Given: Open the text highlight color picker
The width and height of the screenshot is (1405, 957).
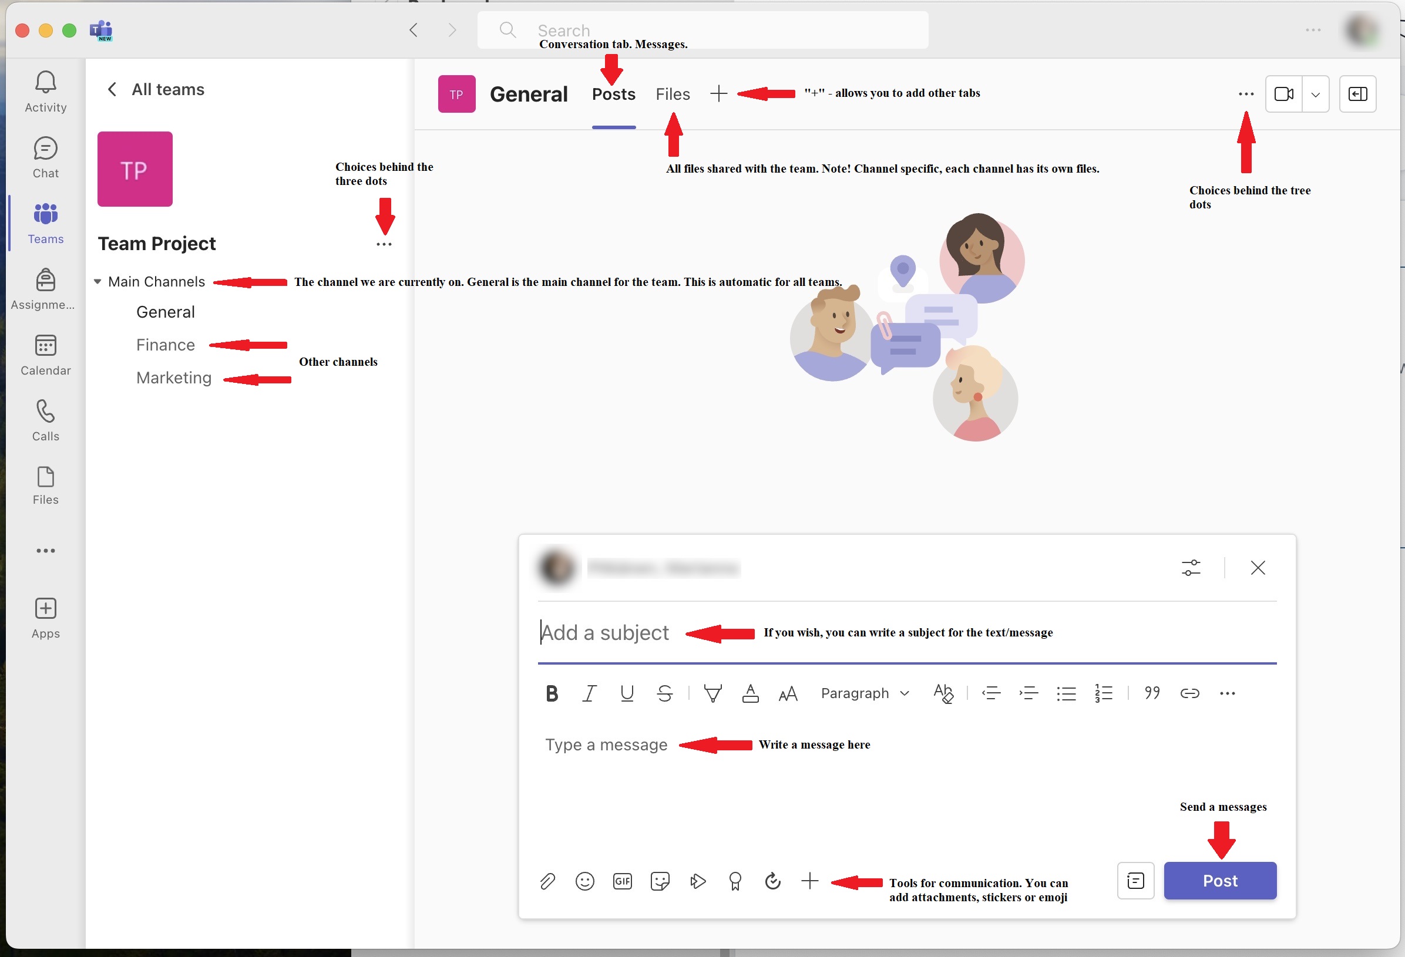Looking at the screenshot, I should coord(712,693).
